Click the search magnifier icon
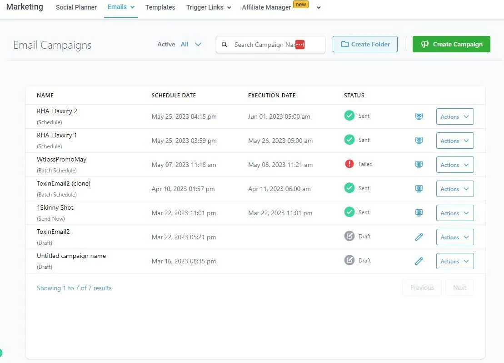Image resolution: width=504 pixels, height=363 pixels. pyautogui.click(x=225, y=45)
